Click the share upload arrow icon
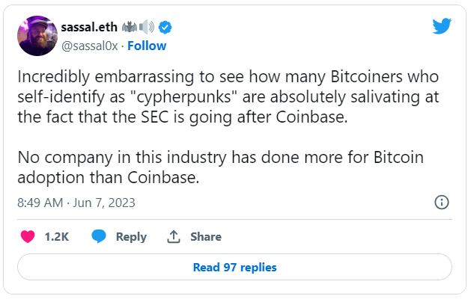This screenshot has width=471, height=299. [174, 236]
